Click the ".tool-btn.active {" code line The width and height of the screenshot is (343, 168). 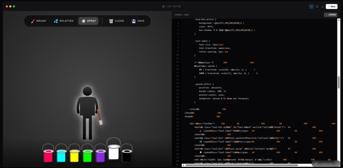204,20
